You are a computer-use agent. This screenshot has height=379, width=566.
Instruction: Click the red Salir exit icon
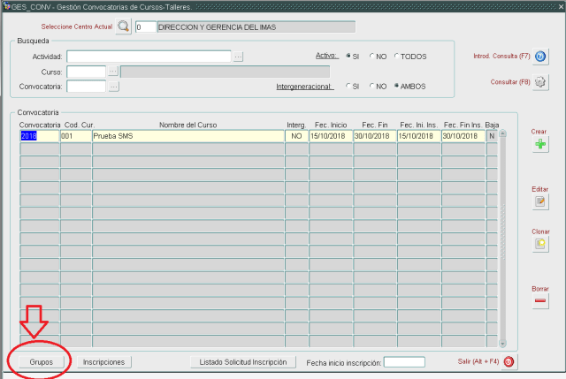pos(509,361)
